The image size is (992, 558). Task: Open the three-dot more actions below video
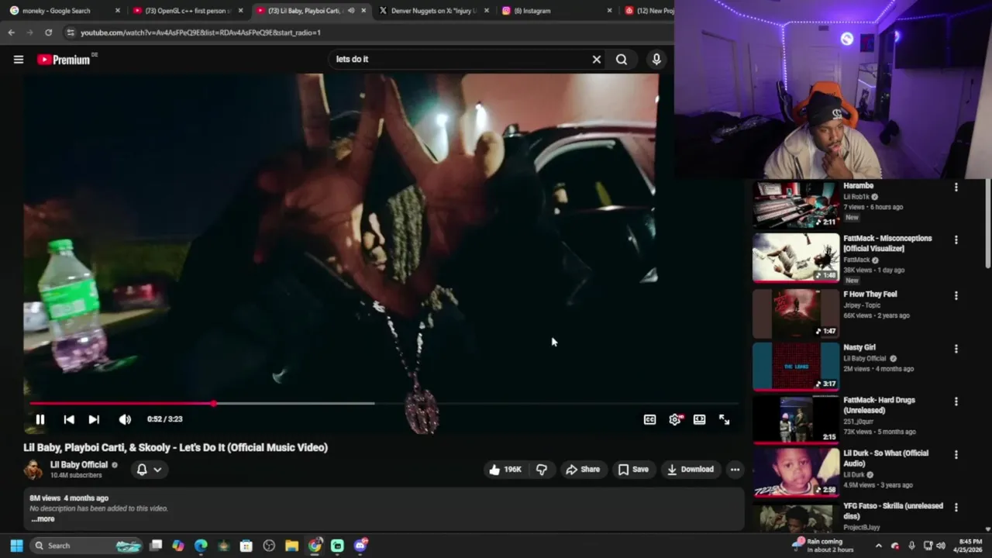point(735,469)
